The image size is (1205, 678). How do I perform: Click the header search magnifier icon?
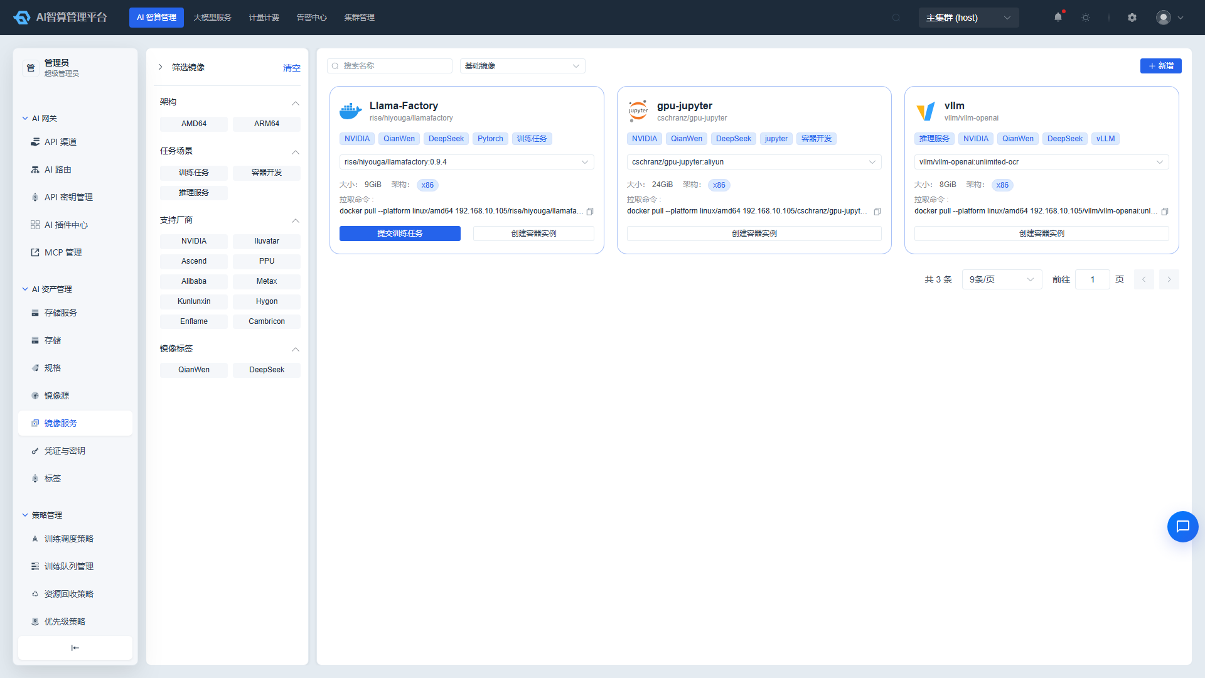click(896, 18)
